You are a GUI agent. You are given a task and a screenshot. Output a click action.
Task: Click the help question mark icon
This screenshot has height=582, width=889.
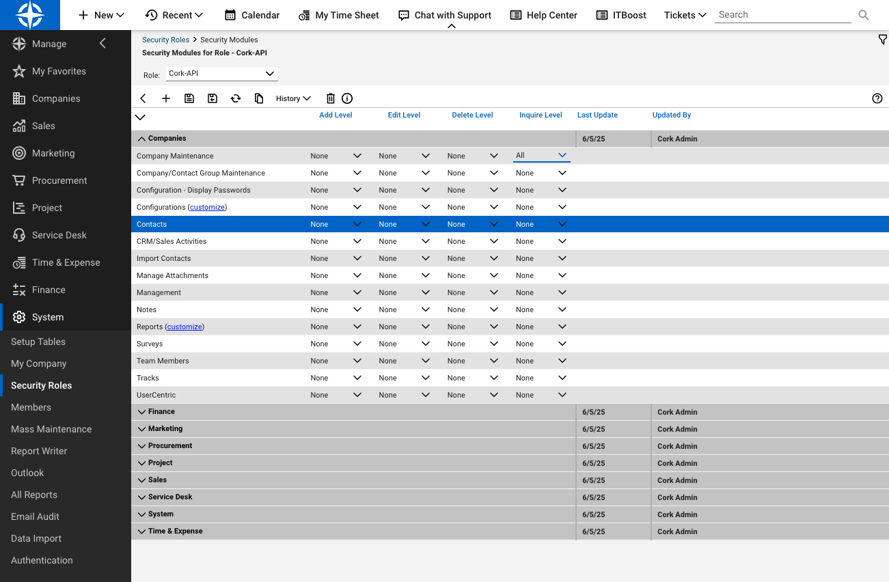[877, 98]
